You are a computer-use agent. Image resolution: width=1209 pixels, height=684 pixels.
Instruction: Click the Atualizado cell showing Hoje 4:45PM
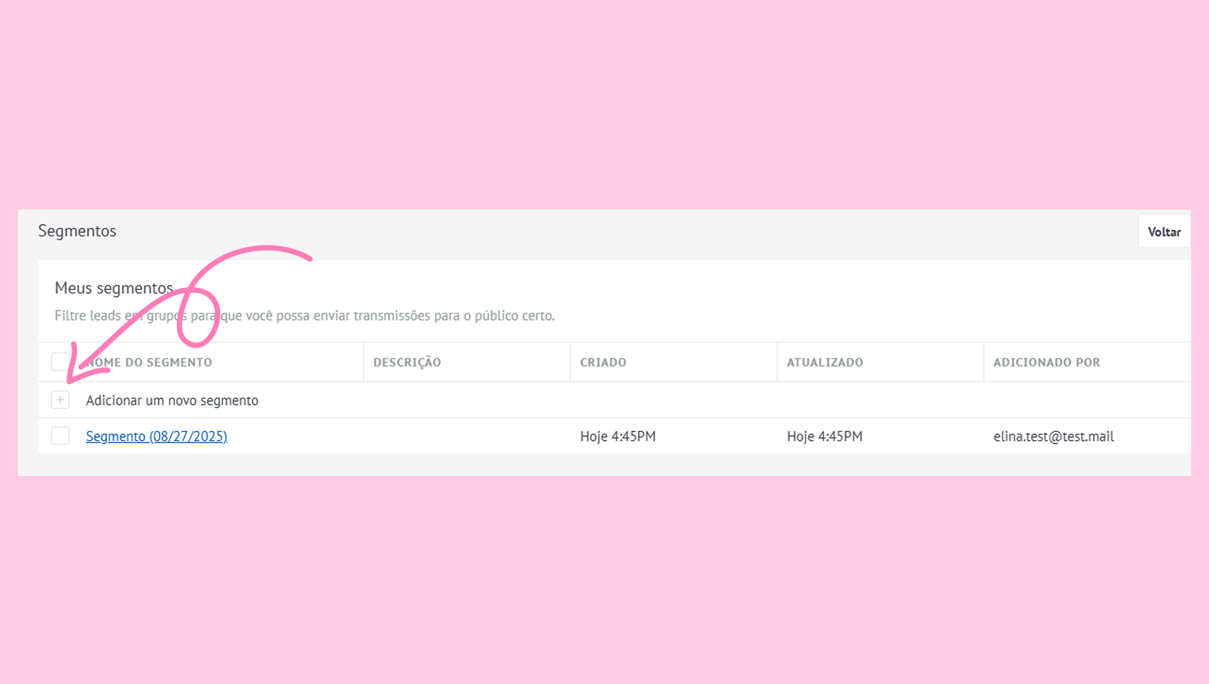[x=825, y=437]
